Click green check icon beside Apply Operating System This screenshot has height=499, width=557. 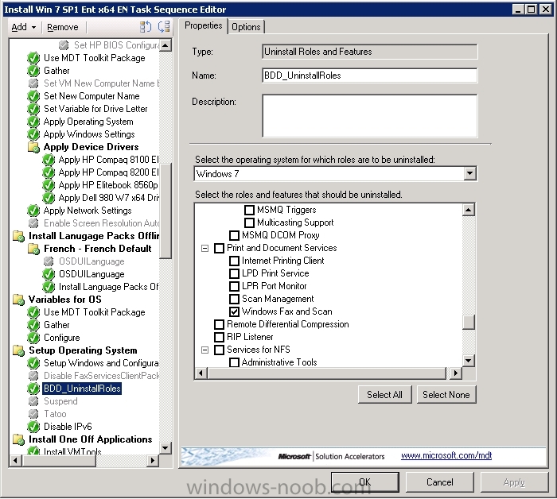click(x=33, y=122)
